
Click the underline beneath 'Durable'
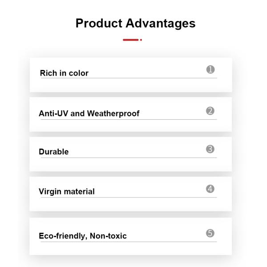(x=128, y=158)
